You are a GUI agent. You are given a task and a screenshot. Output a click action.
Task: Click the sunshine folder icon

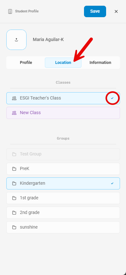pyautogui.click(x=14, y=227)
